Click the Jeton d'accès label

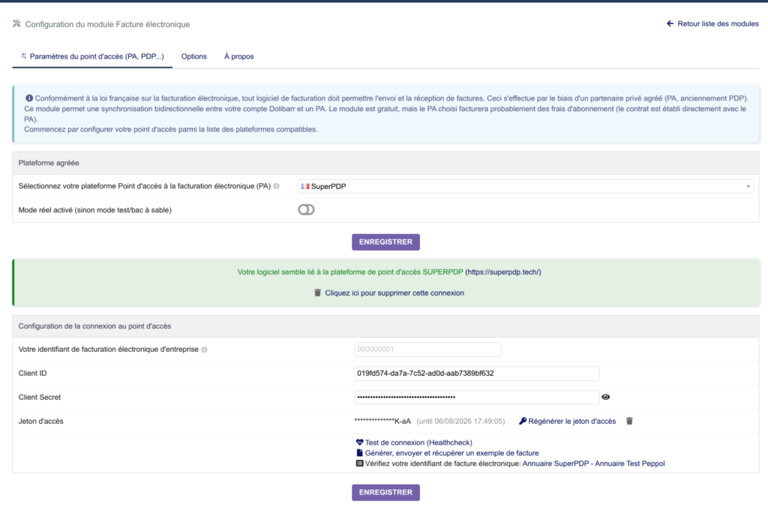pyautogui.click(x=40, y=422)
